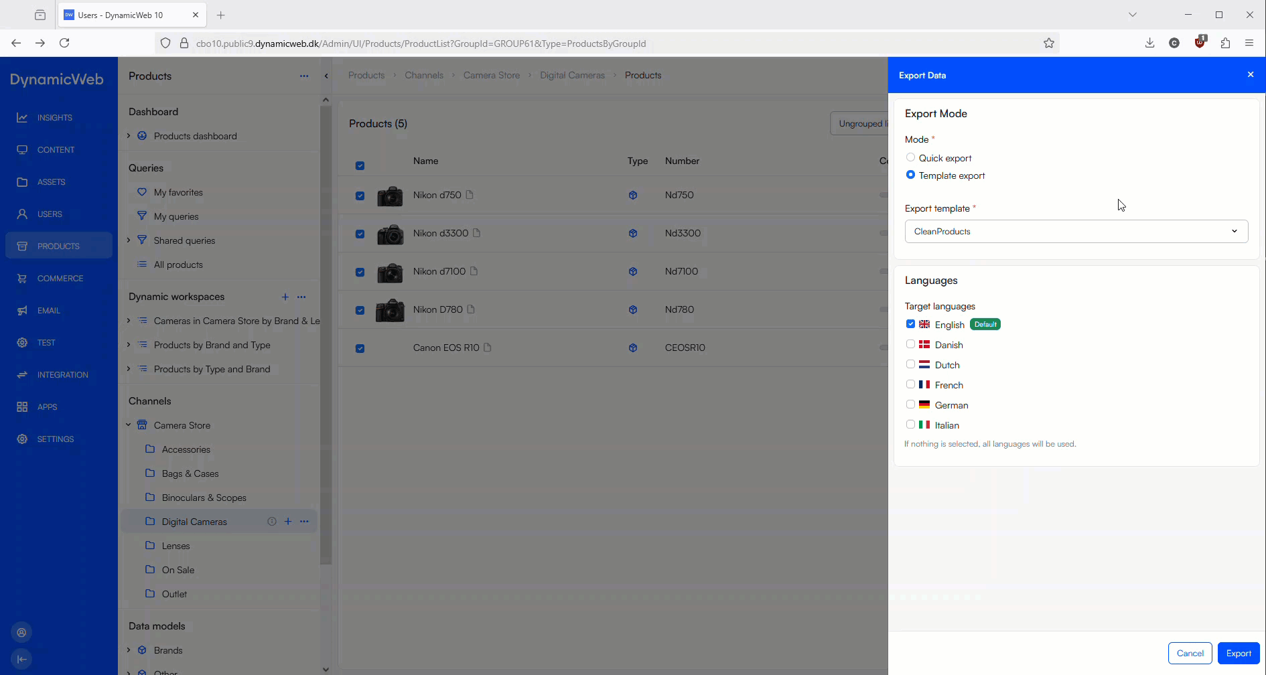This screenshot has width=1266, height=675.
Task: Uncheck the English target language
Action: [910, 325]
